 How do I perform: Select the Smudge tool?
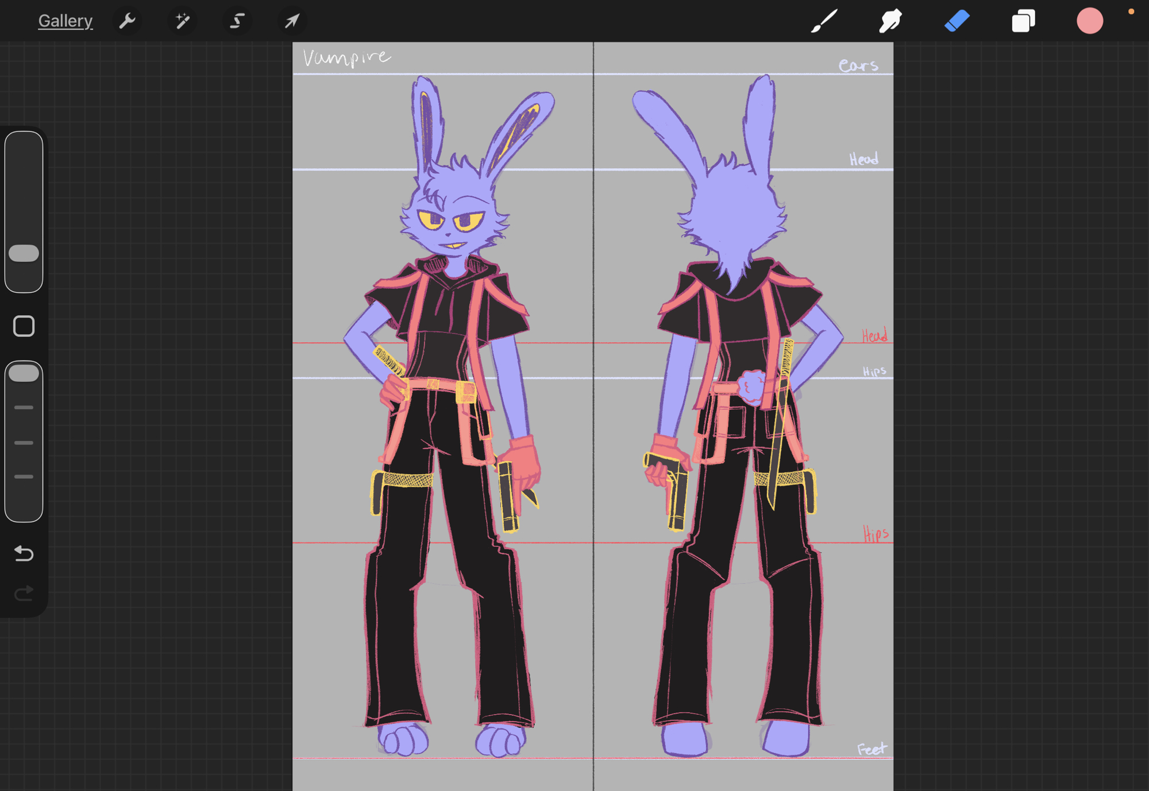(x=890, y=21)
